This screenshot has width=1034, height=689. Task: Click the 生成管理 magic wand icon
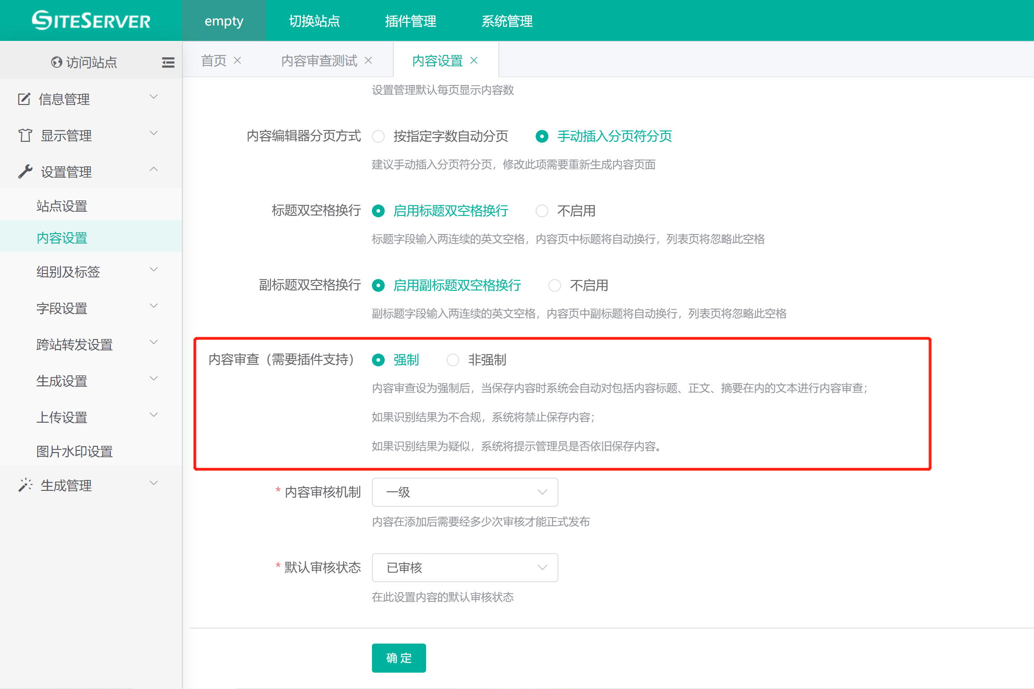pos(25,485)
